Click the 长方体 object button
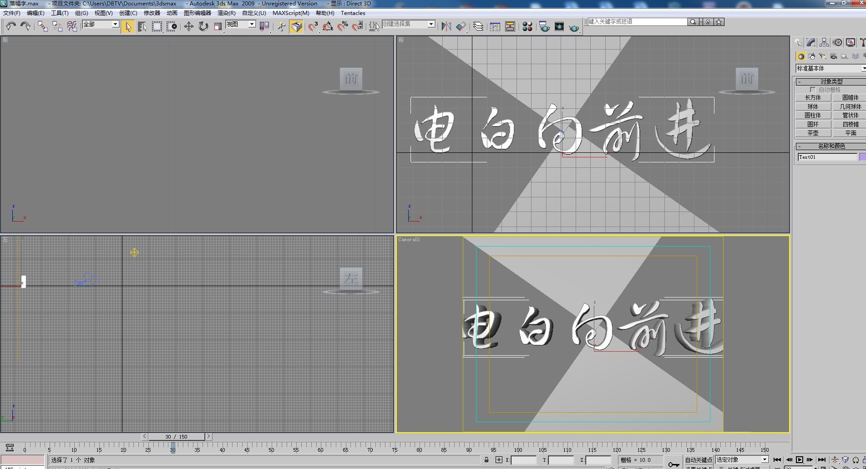Screen dimensions: 866x469 click(x=813, y=97)
